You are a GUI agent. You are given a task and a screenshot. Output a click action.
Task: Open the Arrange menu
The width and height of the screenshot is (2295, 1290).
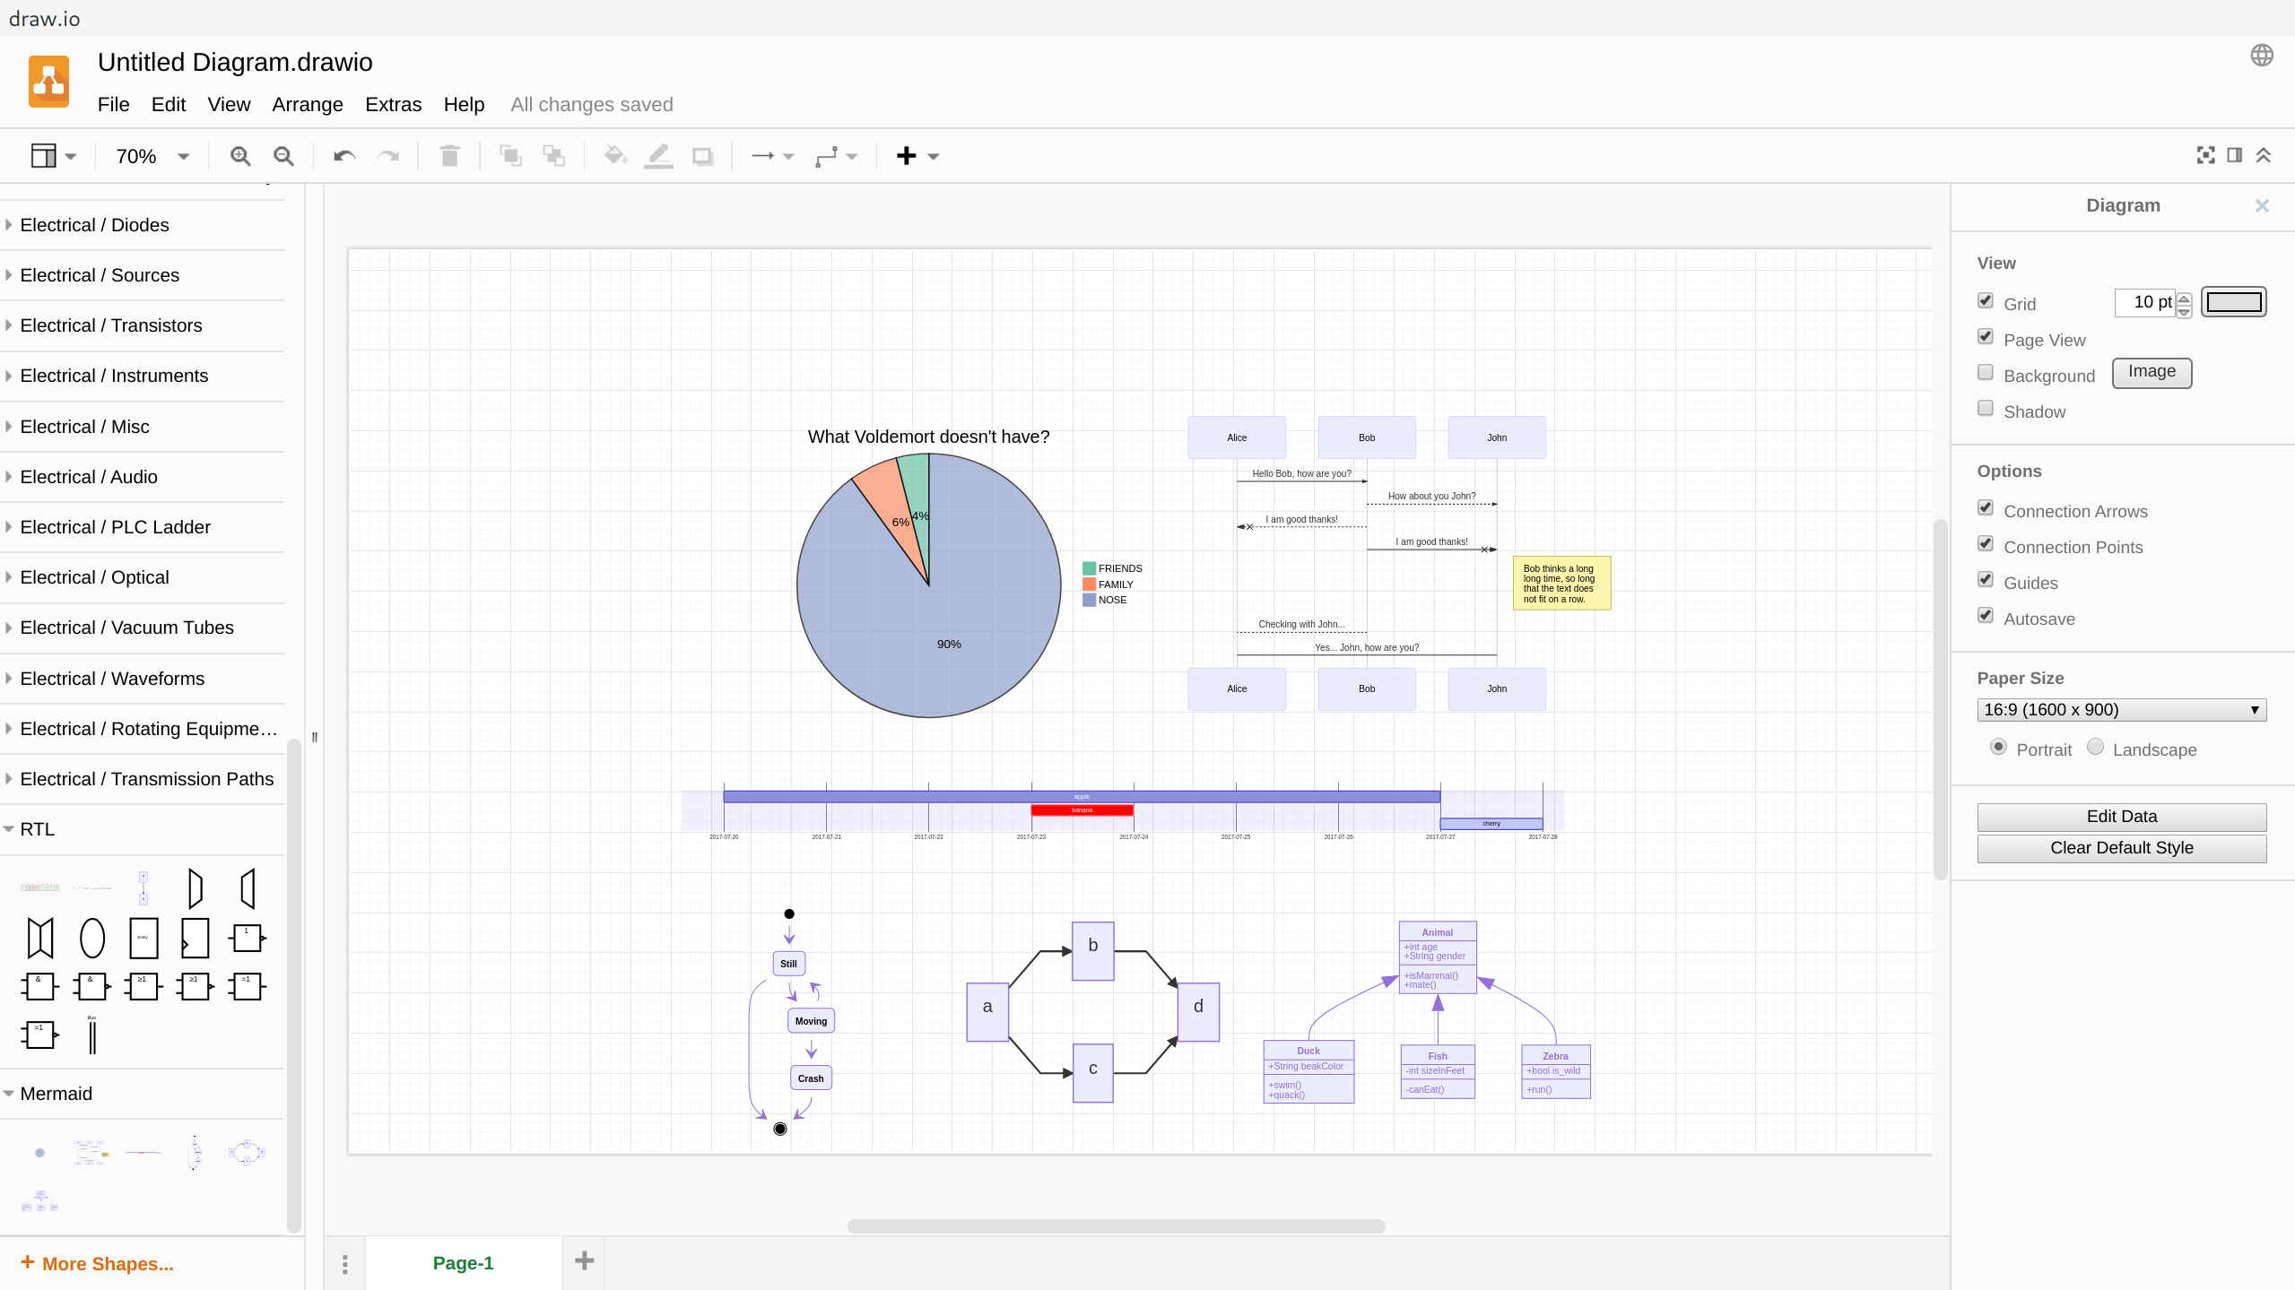click(307, 104)
